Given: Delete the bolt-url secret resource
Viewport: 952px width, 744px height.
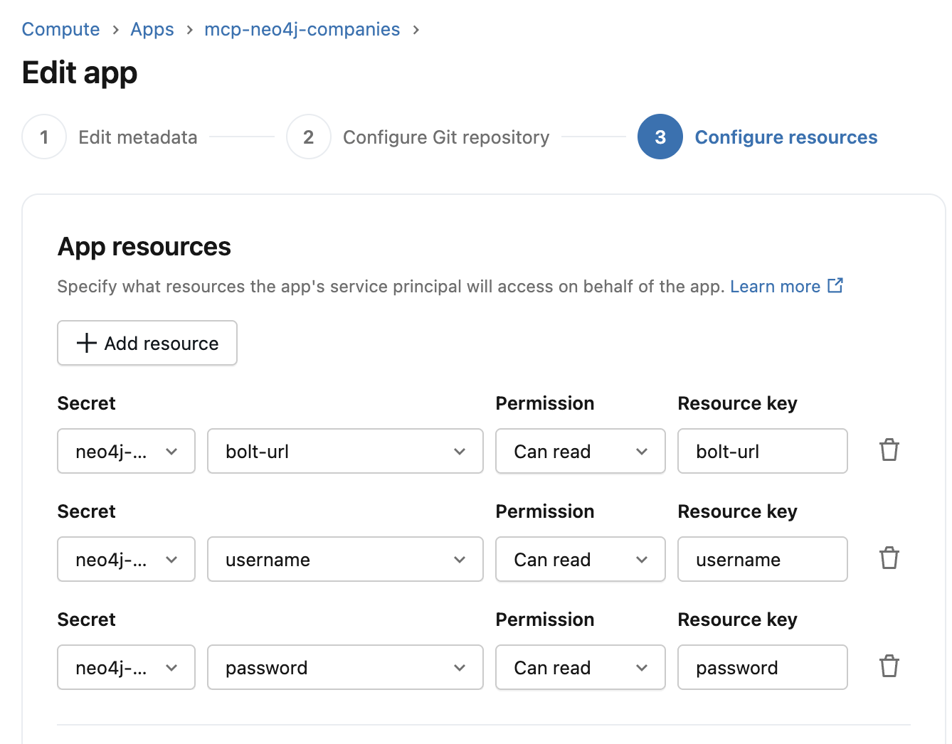Looking at the screenshot, I should [889, 450].
